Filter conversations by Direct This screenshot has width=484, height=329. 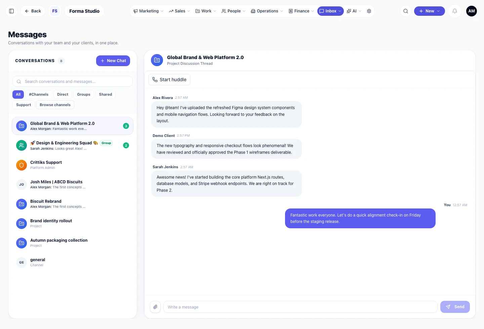click(63, 95)
